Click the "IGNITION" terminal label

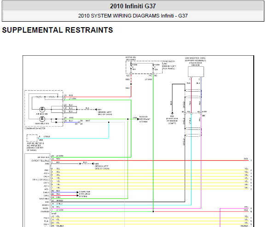click(x=45, y=211)
